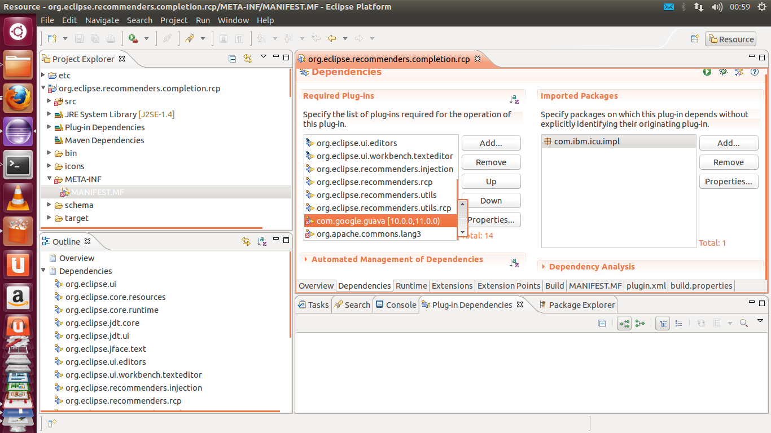Viewport: 771px width, 433px height.
Task: Open the External Tools dropdown arrow
Action: pos(146,39)
